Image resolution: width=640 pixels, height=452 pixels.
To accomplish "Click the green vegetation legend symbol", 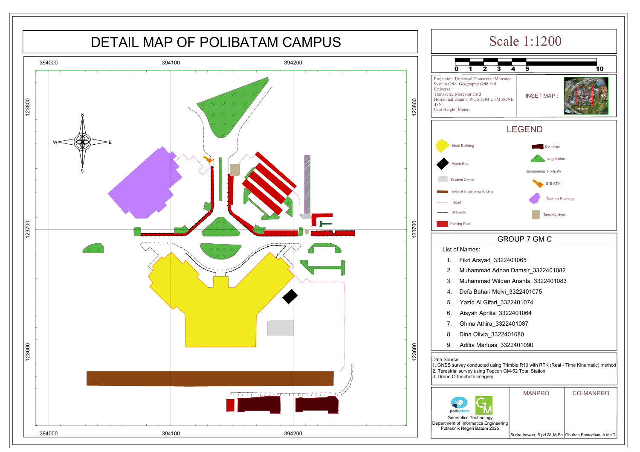I will tap(538, 159).
